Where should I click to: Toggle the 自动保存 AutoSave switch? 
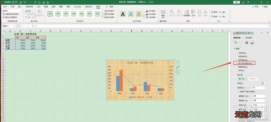coord(15,2)
